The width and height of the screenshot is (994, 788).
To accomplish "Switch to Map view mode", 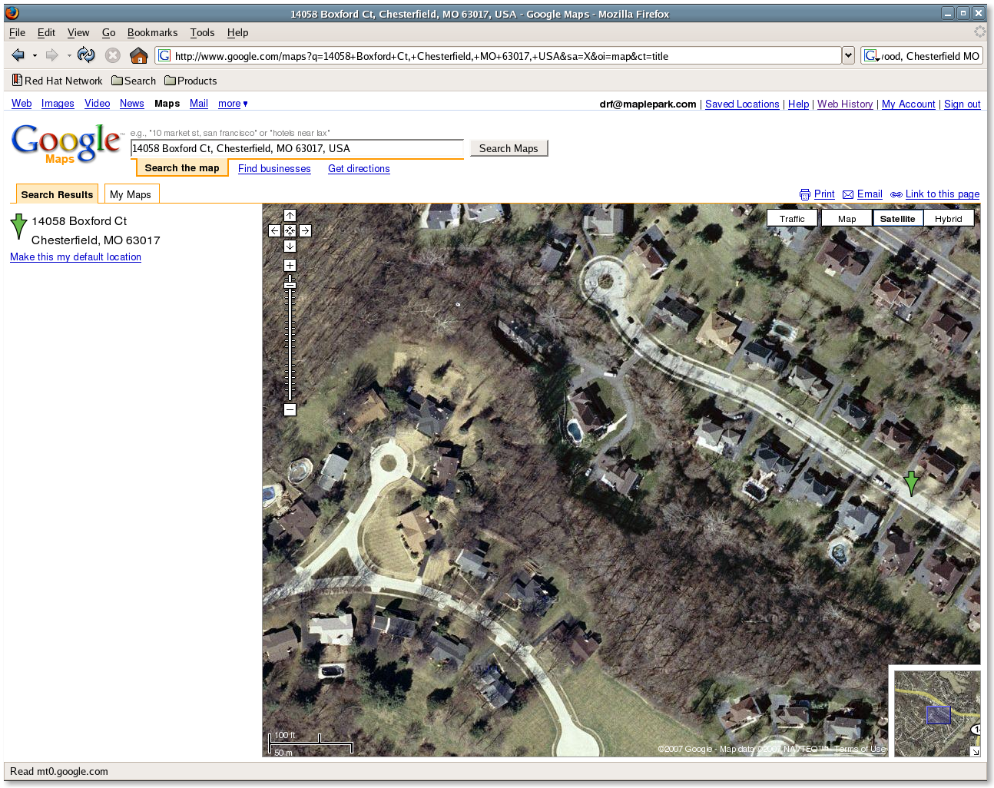I will click(x=847, y=219).
